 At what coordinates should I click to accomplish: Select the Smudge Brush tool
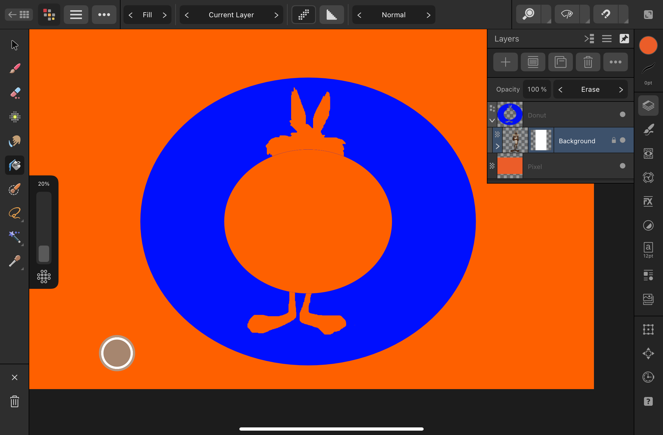point(15,141)
